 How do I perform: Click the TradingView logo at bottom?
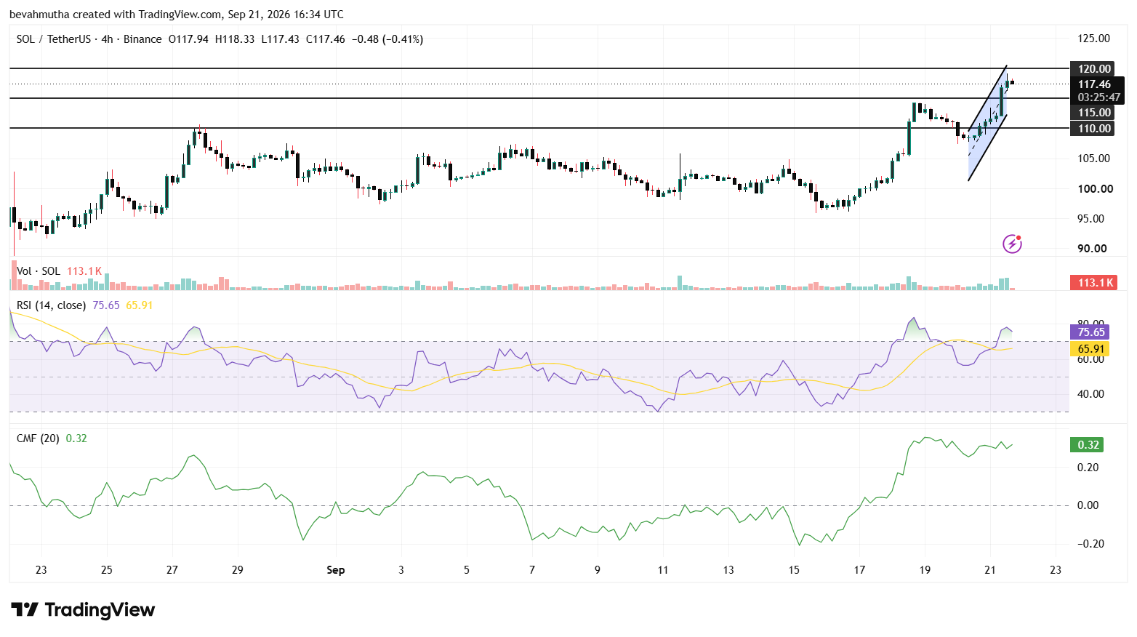[x=83, y=609]
